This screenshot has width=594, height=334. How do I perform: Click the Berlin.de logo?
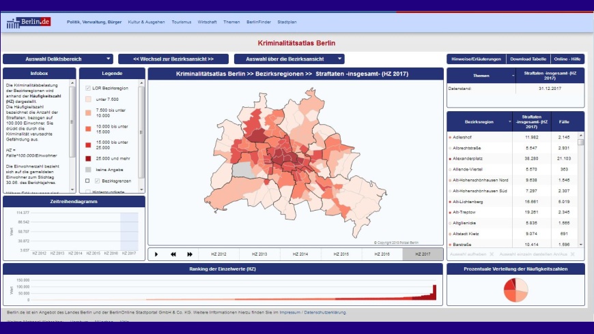click(29, 22)
